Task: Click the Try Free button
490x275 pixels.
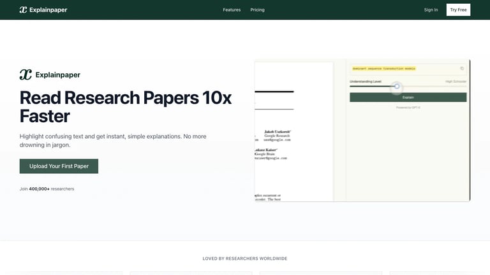Action: (458, 10)
